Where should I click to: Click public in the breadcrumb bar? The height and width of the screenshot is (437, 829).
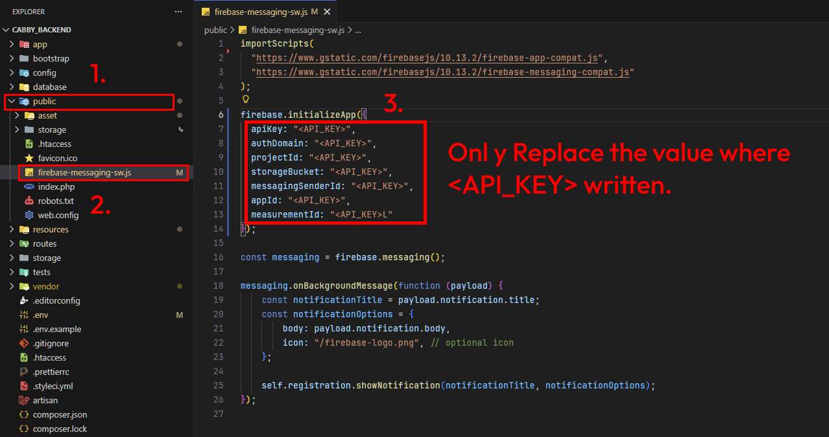click(215, 30)
